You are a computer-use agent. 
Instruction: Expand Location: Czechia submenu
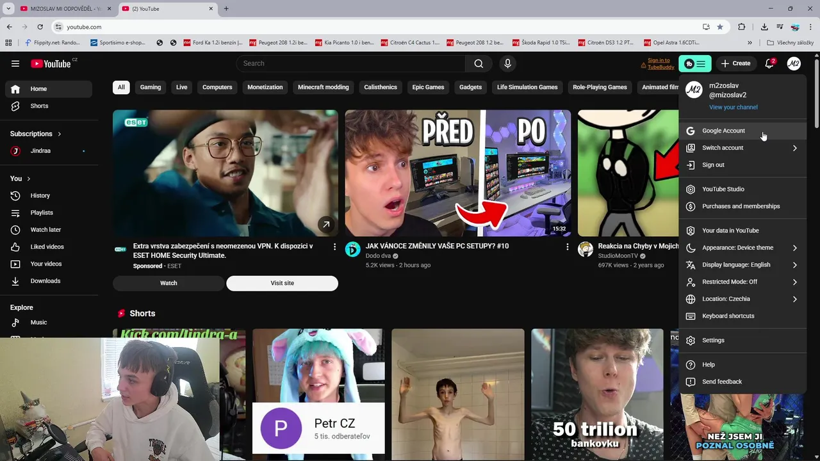[x=742, y=299]
